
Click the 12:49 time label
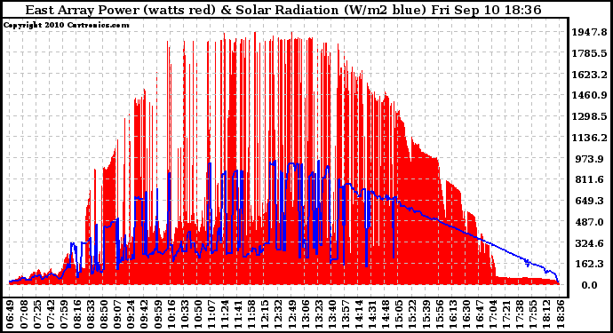291,314
